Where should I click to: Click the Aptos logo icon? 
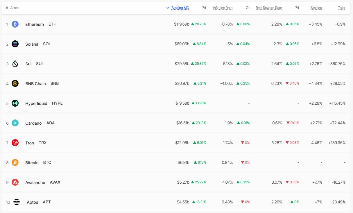tap(17, 202)
